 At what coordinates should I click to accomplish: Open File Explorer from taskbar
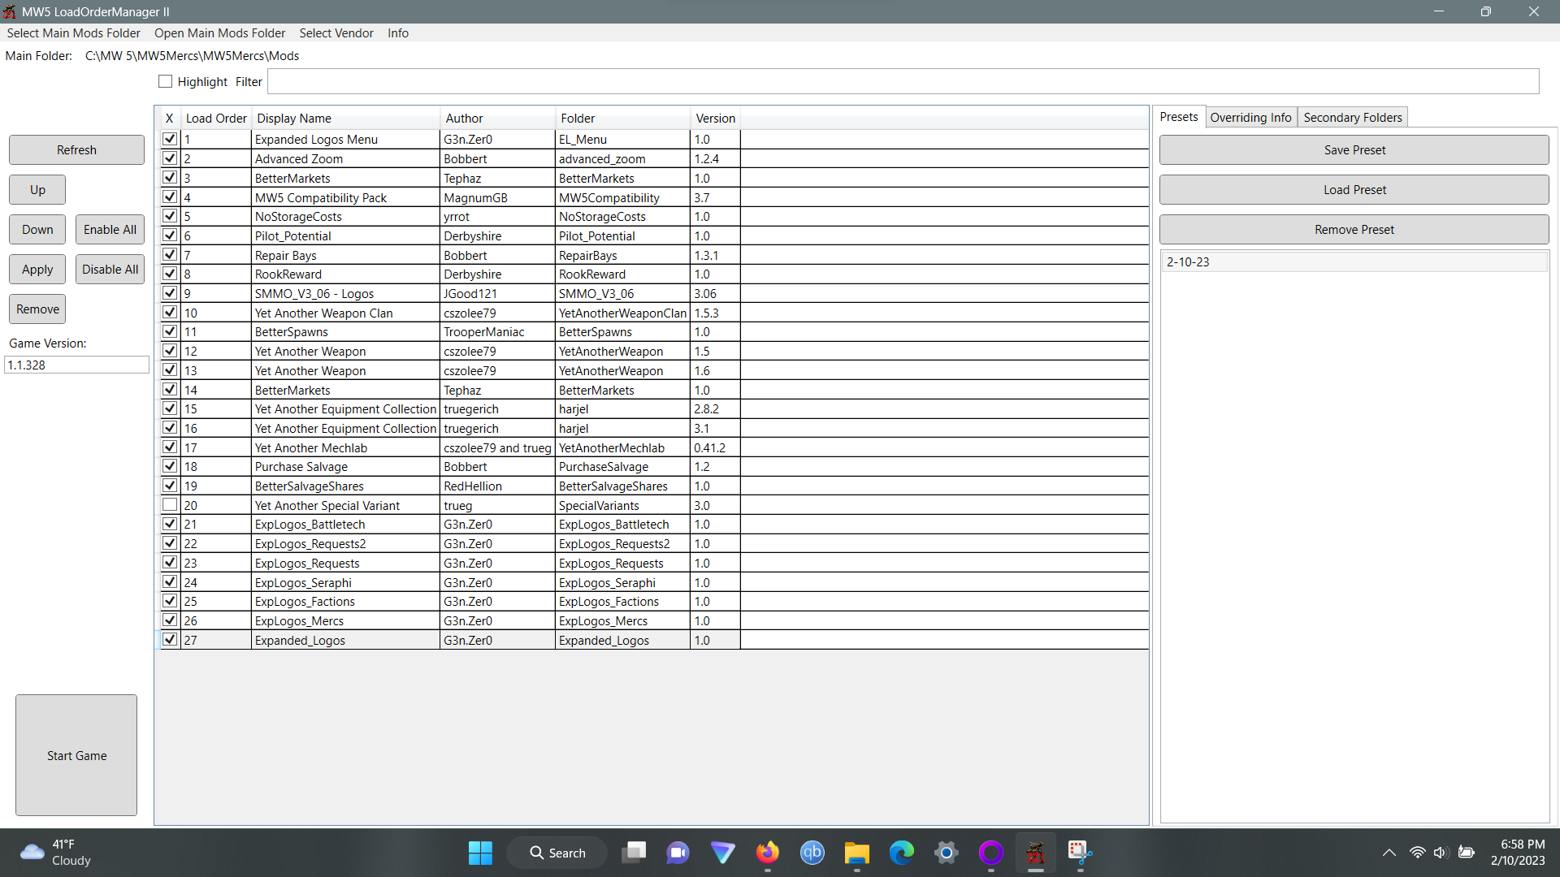856,853
